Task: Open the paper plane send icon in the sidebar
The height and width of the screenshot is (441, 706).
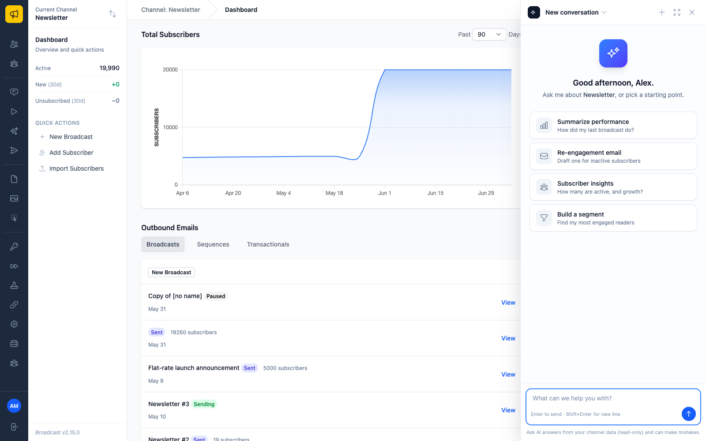Action: click(14, 150)
